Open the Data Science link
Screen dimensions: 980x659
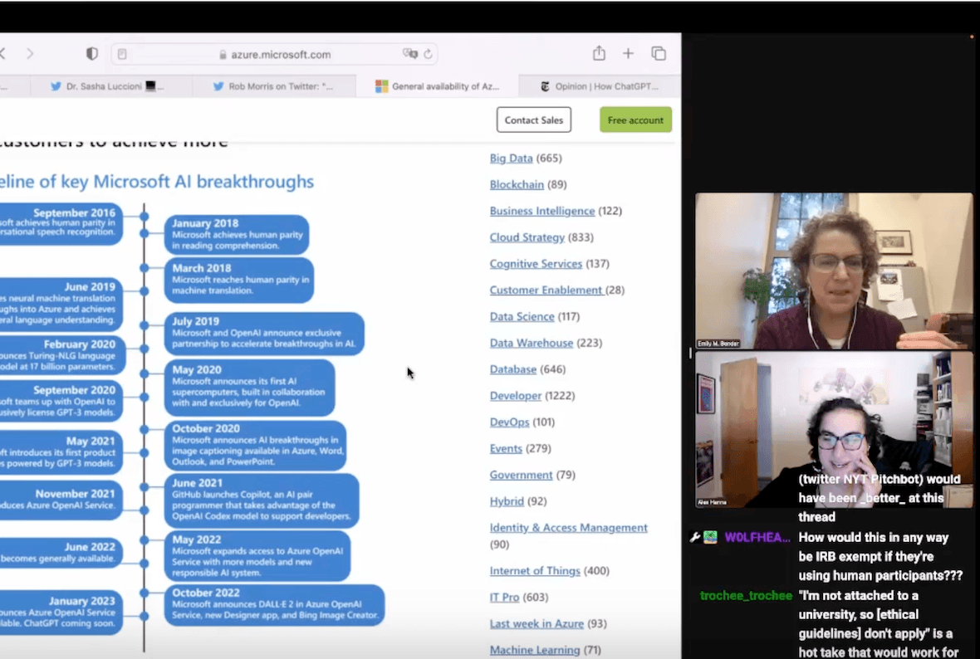coord(522,316)
